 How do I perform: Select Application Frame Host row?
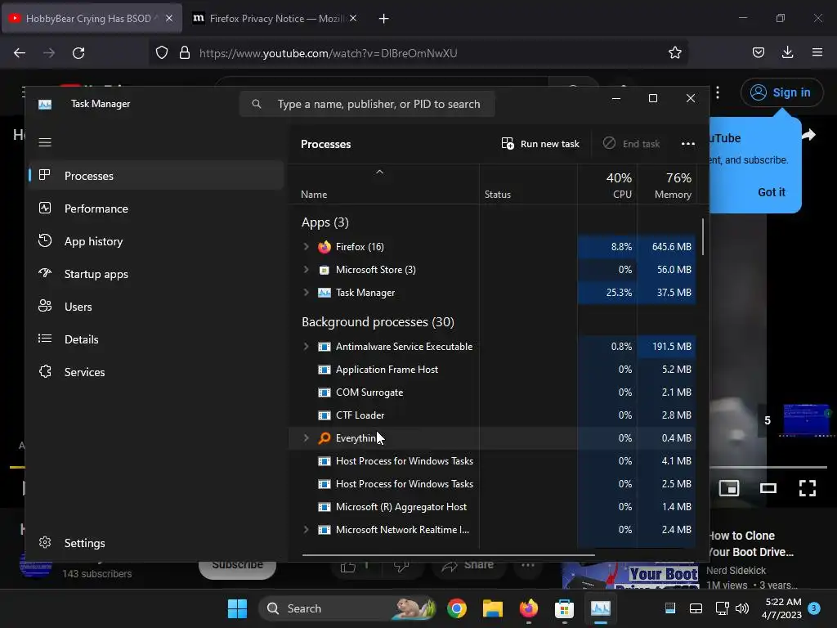[x=492, y=369]
